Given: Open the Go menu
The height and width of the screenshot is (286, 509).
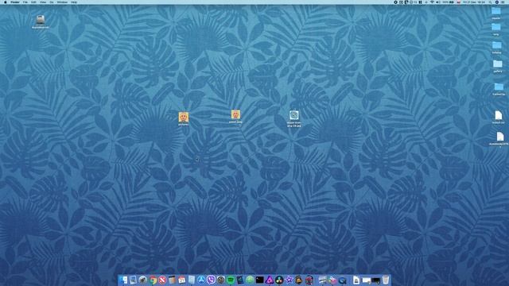Looking at the screenshot, I should pos(52,2).
